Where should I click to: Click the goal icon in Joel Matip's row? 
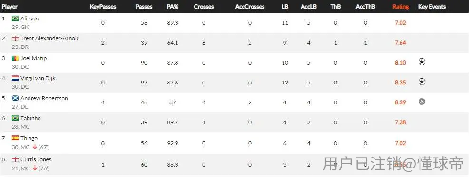422,62
